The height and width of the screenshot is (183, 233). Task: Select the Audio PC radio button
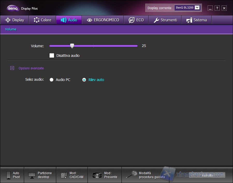click(52, 80)
